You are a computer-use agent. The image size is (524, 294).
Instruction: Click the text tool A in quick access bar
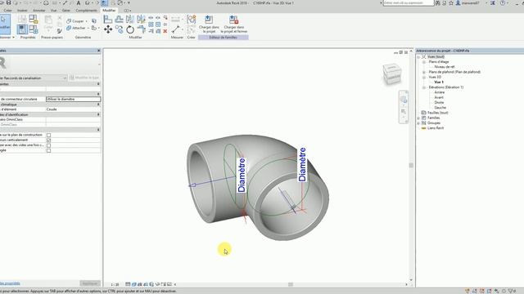tap(79, 2)
